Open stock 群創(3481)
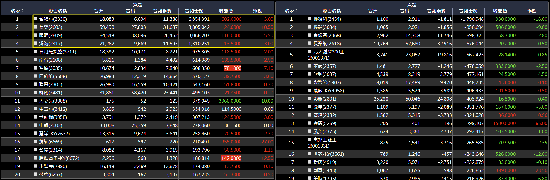Viewport: 550px width, 180px height. [x=51, y=93]
